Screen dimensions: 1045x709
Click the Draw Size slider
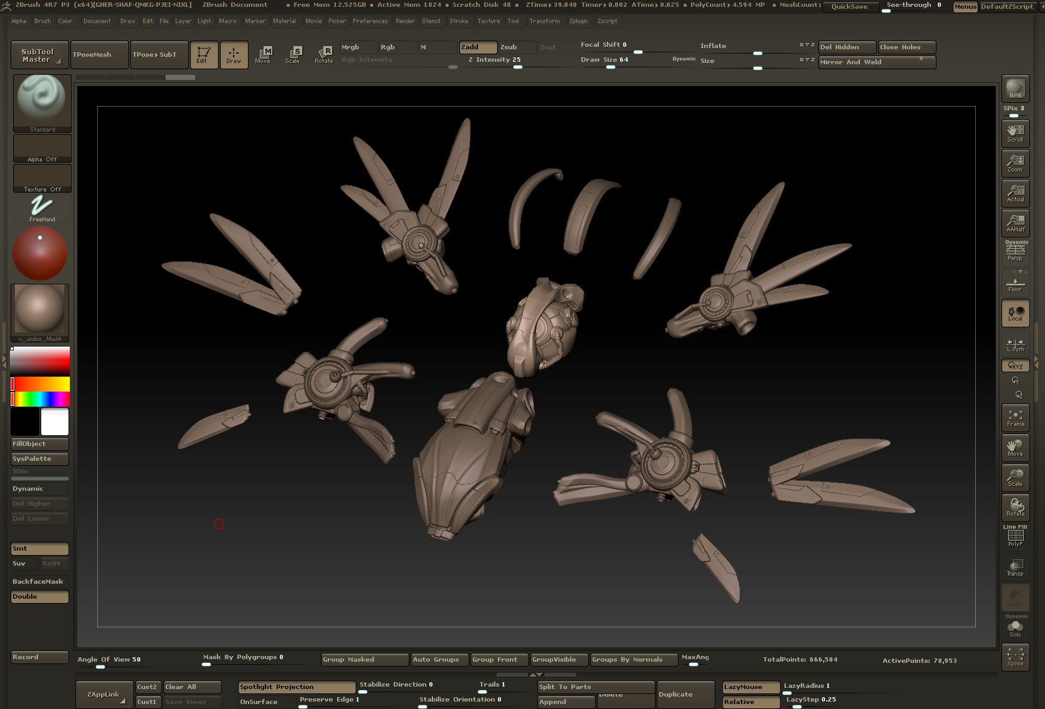[637, 61]
